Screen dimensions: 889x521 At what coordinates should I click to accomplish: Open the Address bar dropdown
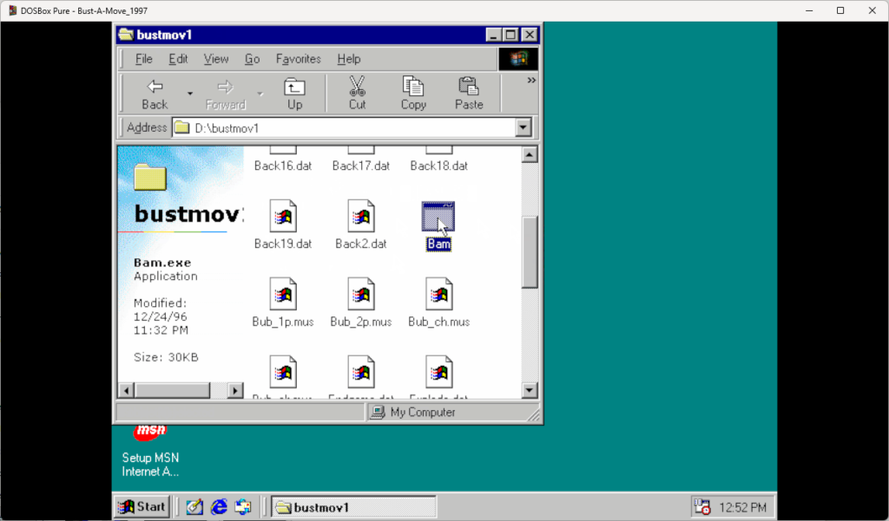click(x=523, y=127)
